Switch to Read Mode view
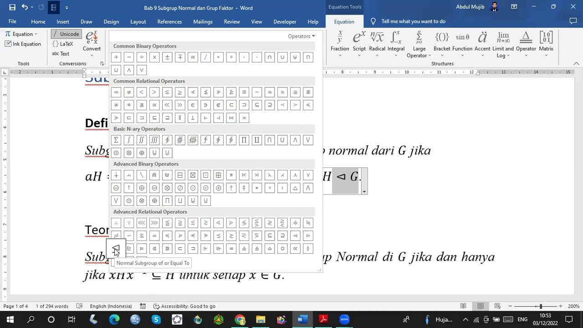The height and width of the screenshot is (328, 583). point(463,306)
